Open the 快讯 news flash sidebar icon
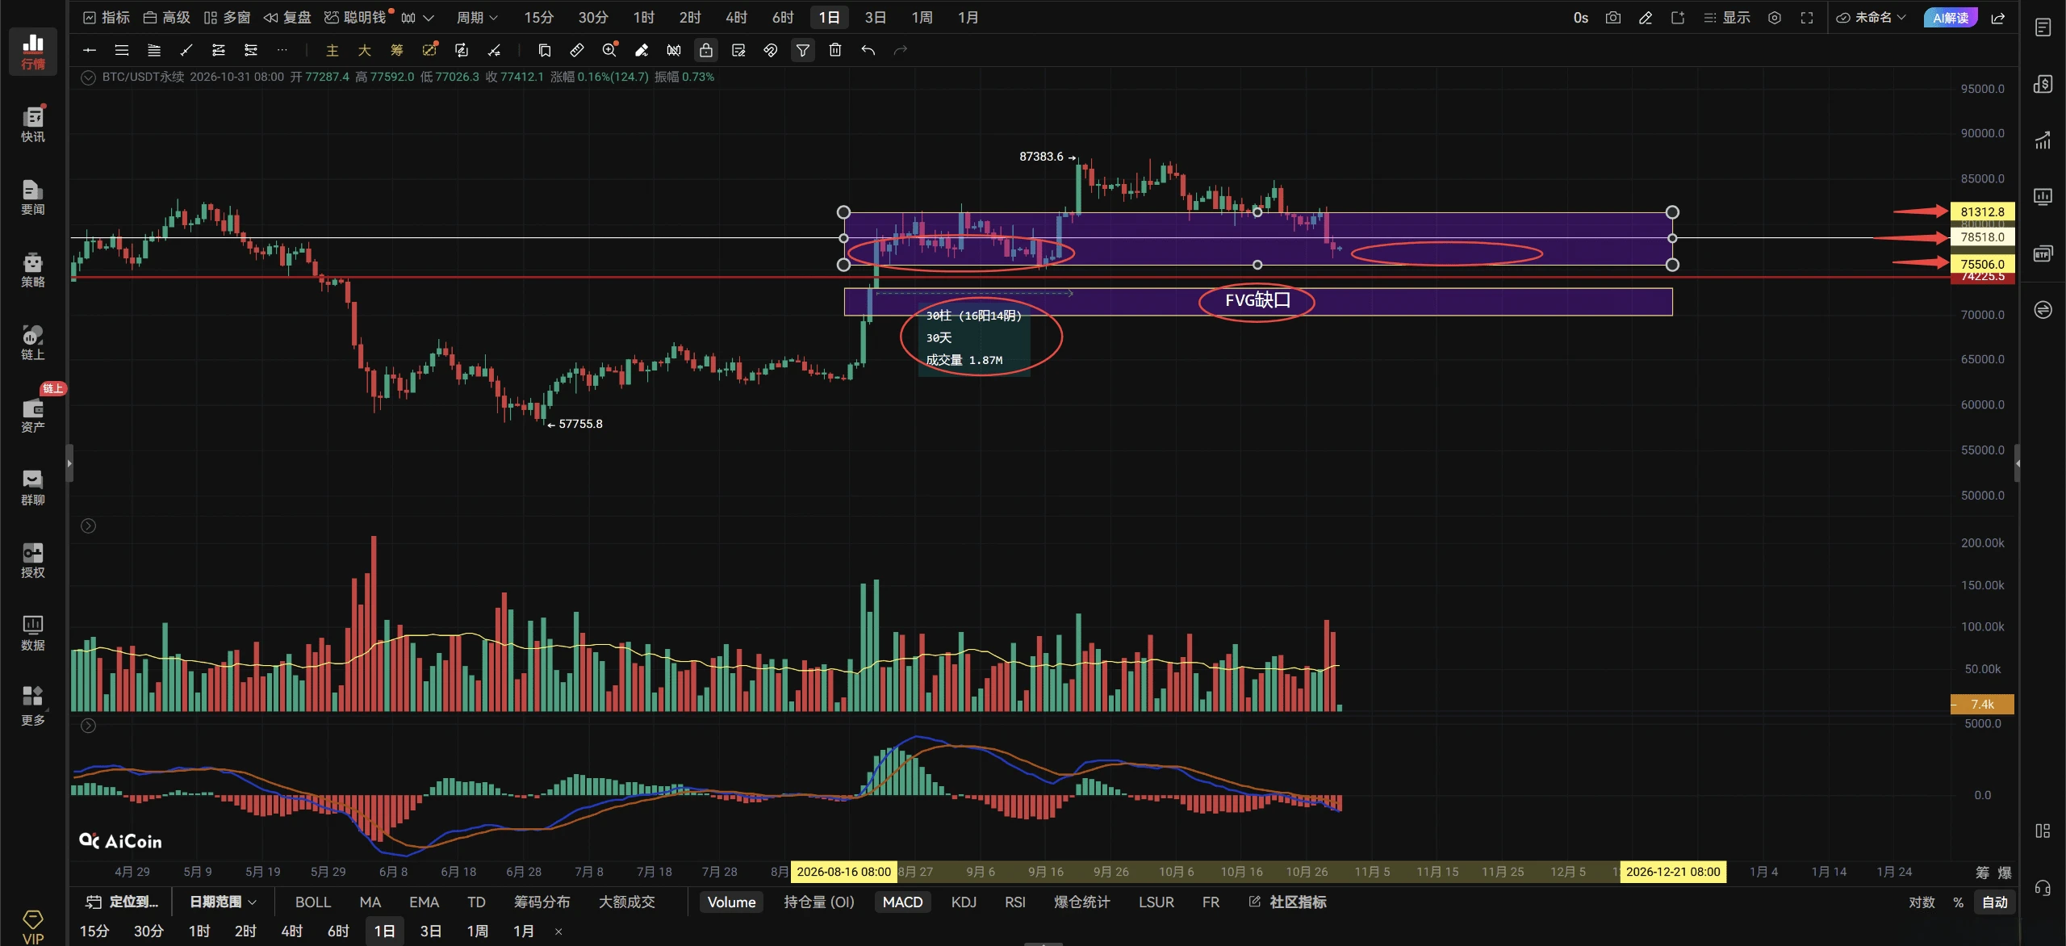This screenshot has width=2066, height=946. tap(33, 123)
